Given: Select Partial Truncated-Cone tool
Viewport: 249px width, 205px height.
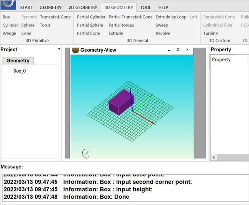Looking at the screenshot, I should (x=131, y=17).
